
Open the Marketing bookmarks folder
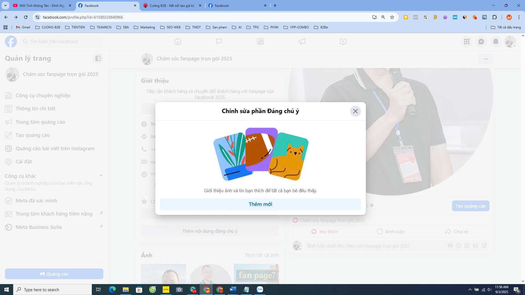pyautogui.click(x=144, y=27)
